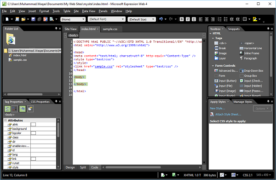Click the Div tag in Toolbox

220,43
